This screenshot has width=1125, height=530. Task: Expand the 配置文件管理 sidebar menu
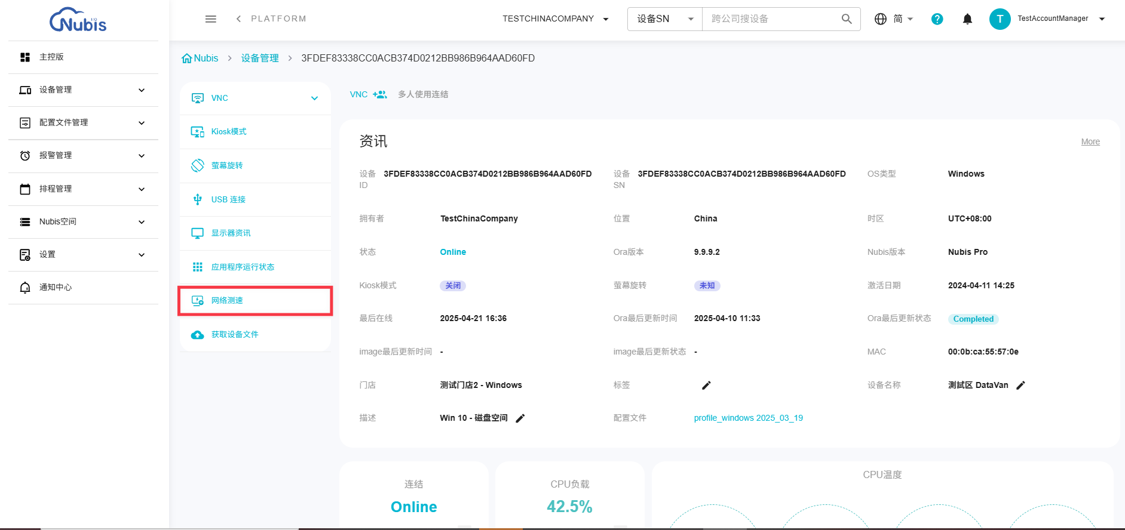142,123
